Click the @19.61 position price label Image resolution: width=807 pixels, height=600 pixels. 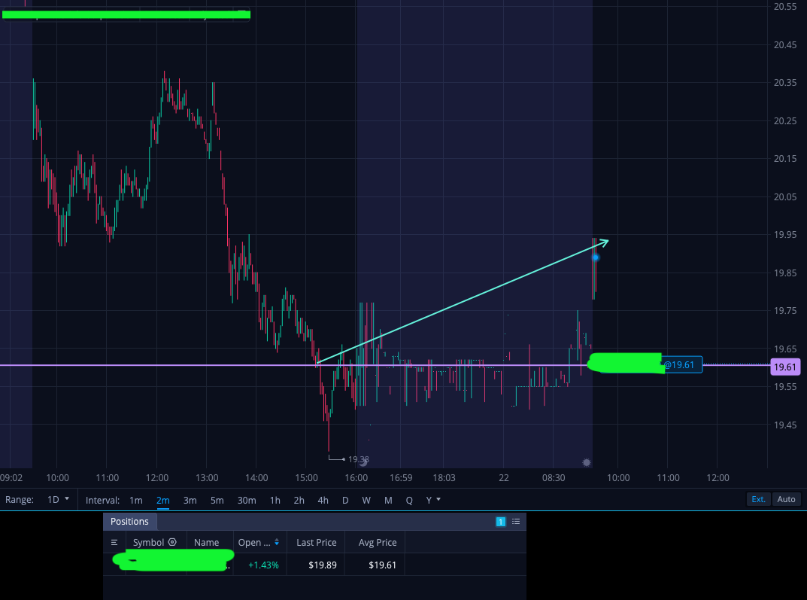click(681, 364)
